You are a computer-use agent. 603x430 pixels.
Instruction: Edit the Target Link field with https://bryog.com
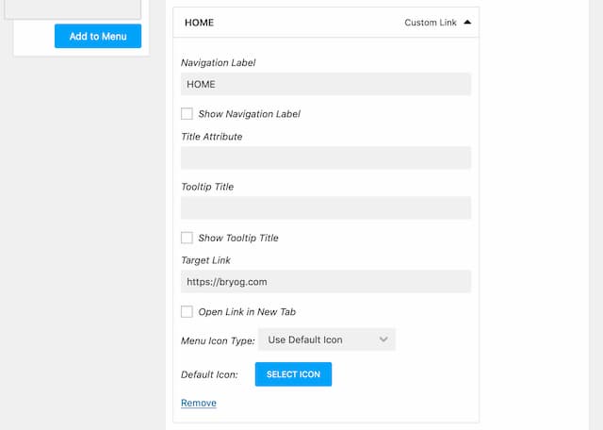click(326, 281)
